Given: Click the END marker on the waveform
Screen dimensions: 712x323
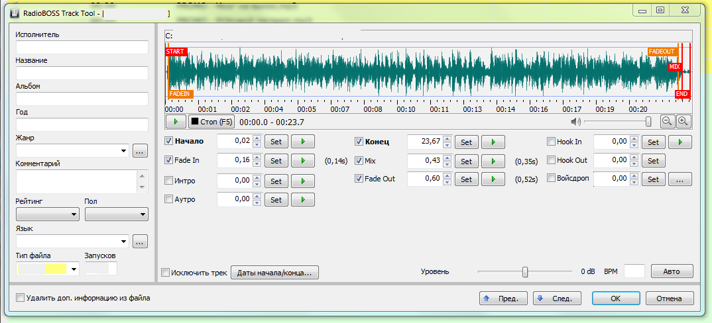Looking at the screenshot, I should [682, 94].
